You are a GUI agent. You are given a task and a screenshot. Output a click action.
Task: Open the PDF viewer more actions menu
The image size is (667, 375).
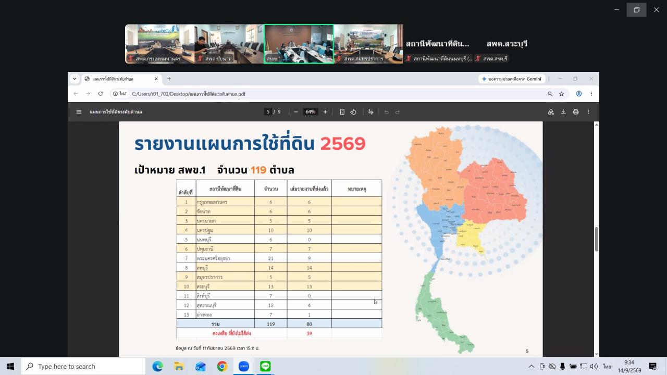588,112
